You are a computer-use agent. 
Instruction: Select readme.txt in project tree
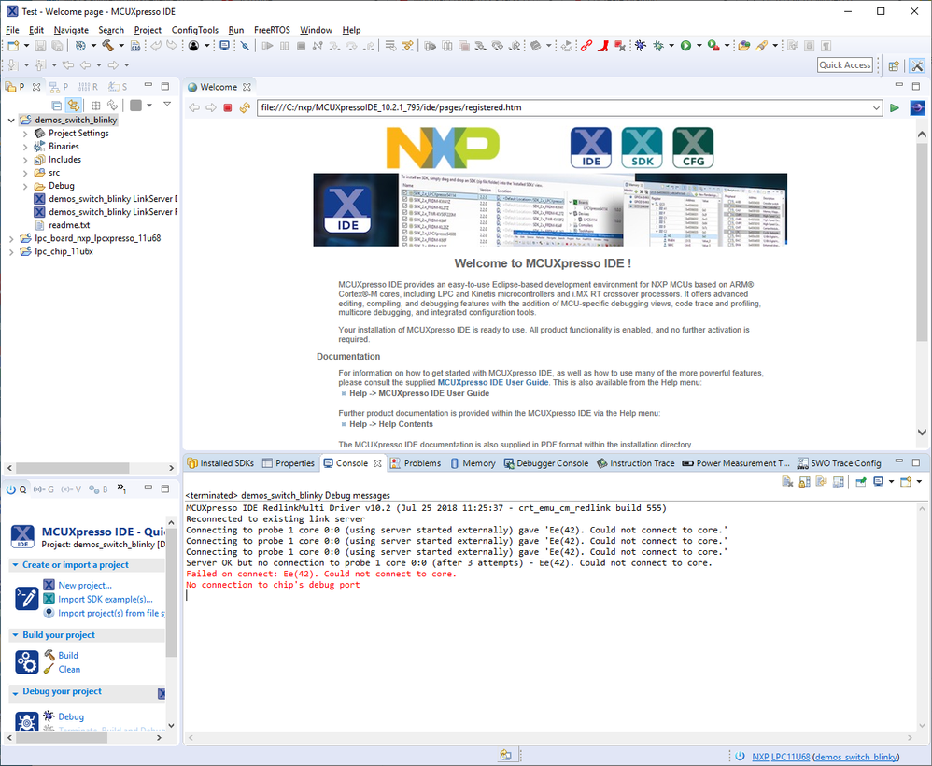(x=69, y=225)
